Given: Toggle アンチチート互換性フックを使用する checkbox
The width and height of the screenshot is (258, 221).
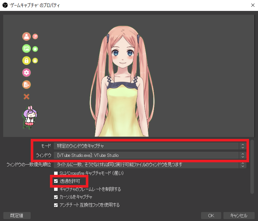Looking at the screenshot, I should [x=56, y=205].
